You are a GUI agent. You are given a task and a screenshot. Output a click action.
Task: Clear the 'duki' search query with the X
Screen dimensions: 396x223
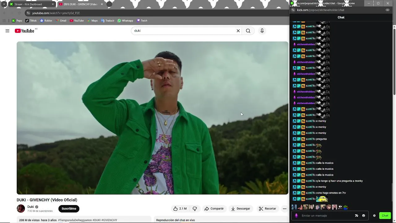pos(238,31)
